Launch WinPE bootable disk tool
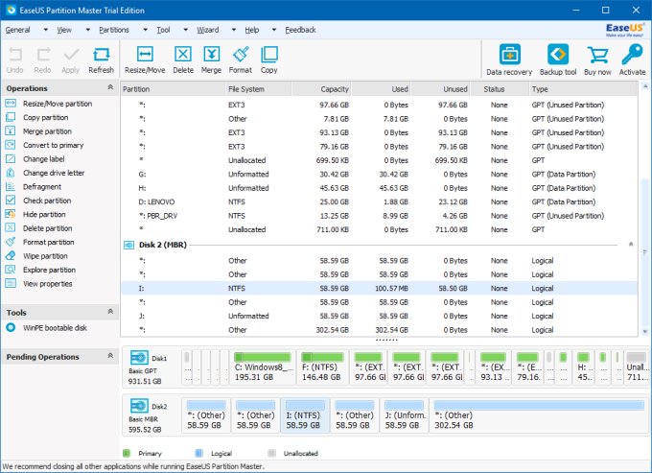Screen dimensions: 652x473 (x=47, y=328)
